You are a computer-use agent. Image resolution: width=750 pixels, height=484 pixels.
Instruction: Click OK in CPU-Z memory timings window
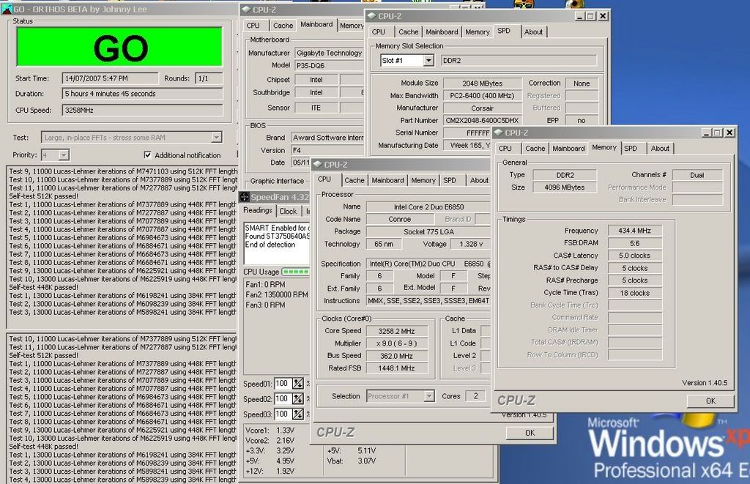pos(710,401)
